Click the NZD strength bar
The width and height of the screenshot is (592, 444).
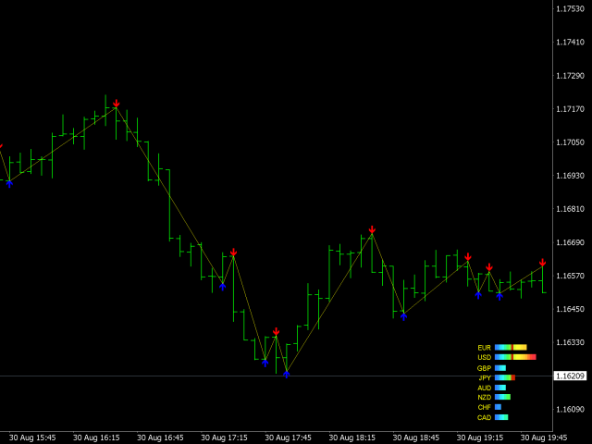(502, 397)
